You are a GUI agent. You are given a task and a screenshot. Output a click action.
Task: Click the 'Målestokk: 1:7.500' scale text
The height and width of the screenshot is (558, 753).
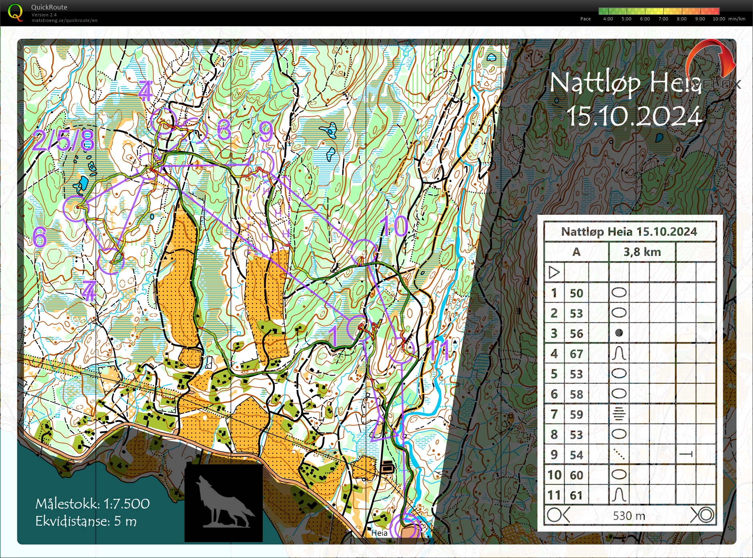pyautogui.click(x=92, y=504)
